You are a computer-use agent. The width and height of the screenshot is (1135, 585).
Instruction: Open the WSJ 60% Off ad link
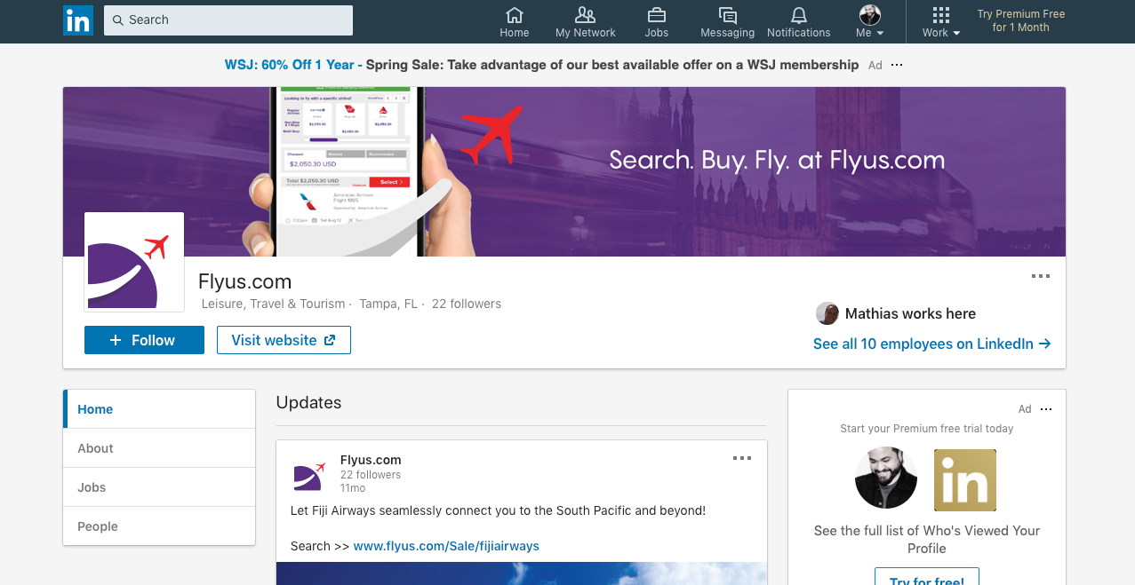click(x=541, y=65)
